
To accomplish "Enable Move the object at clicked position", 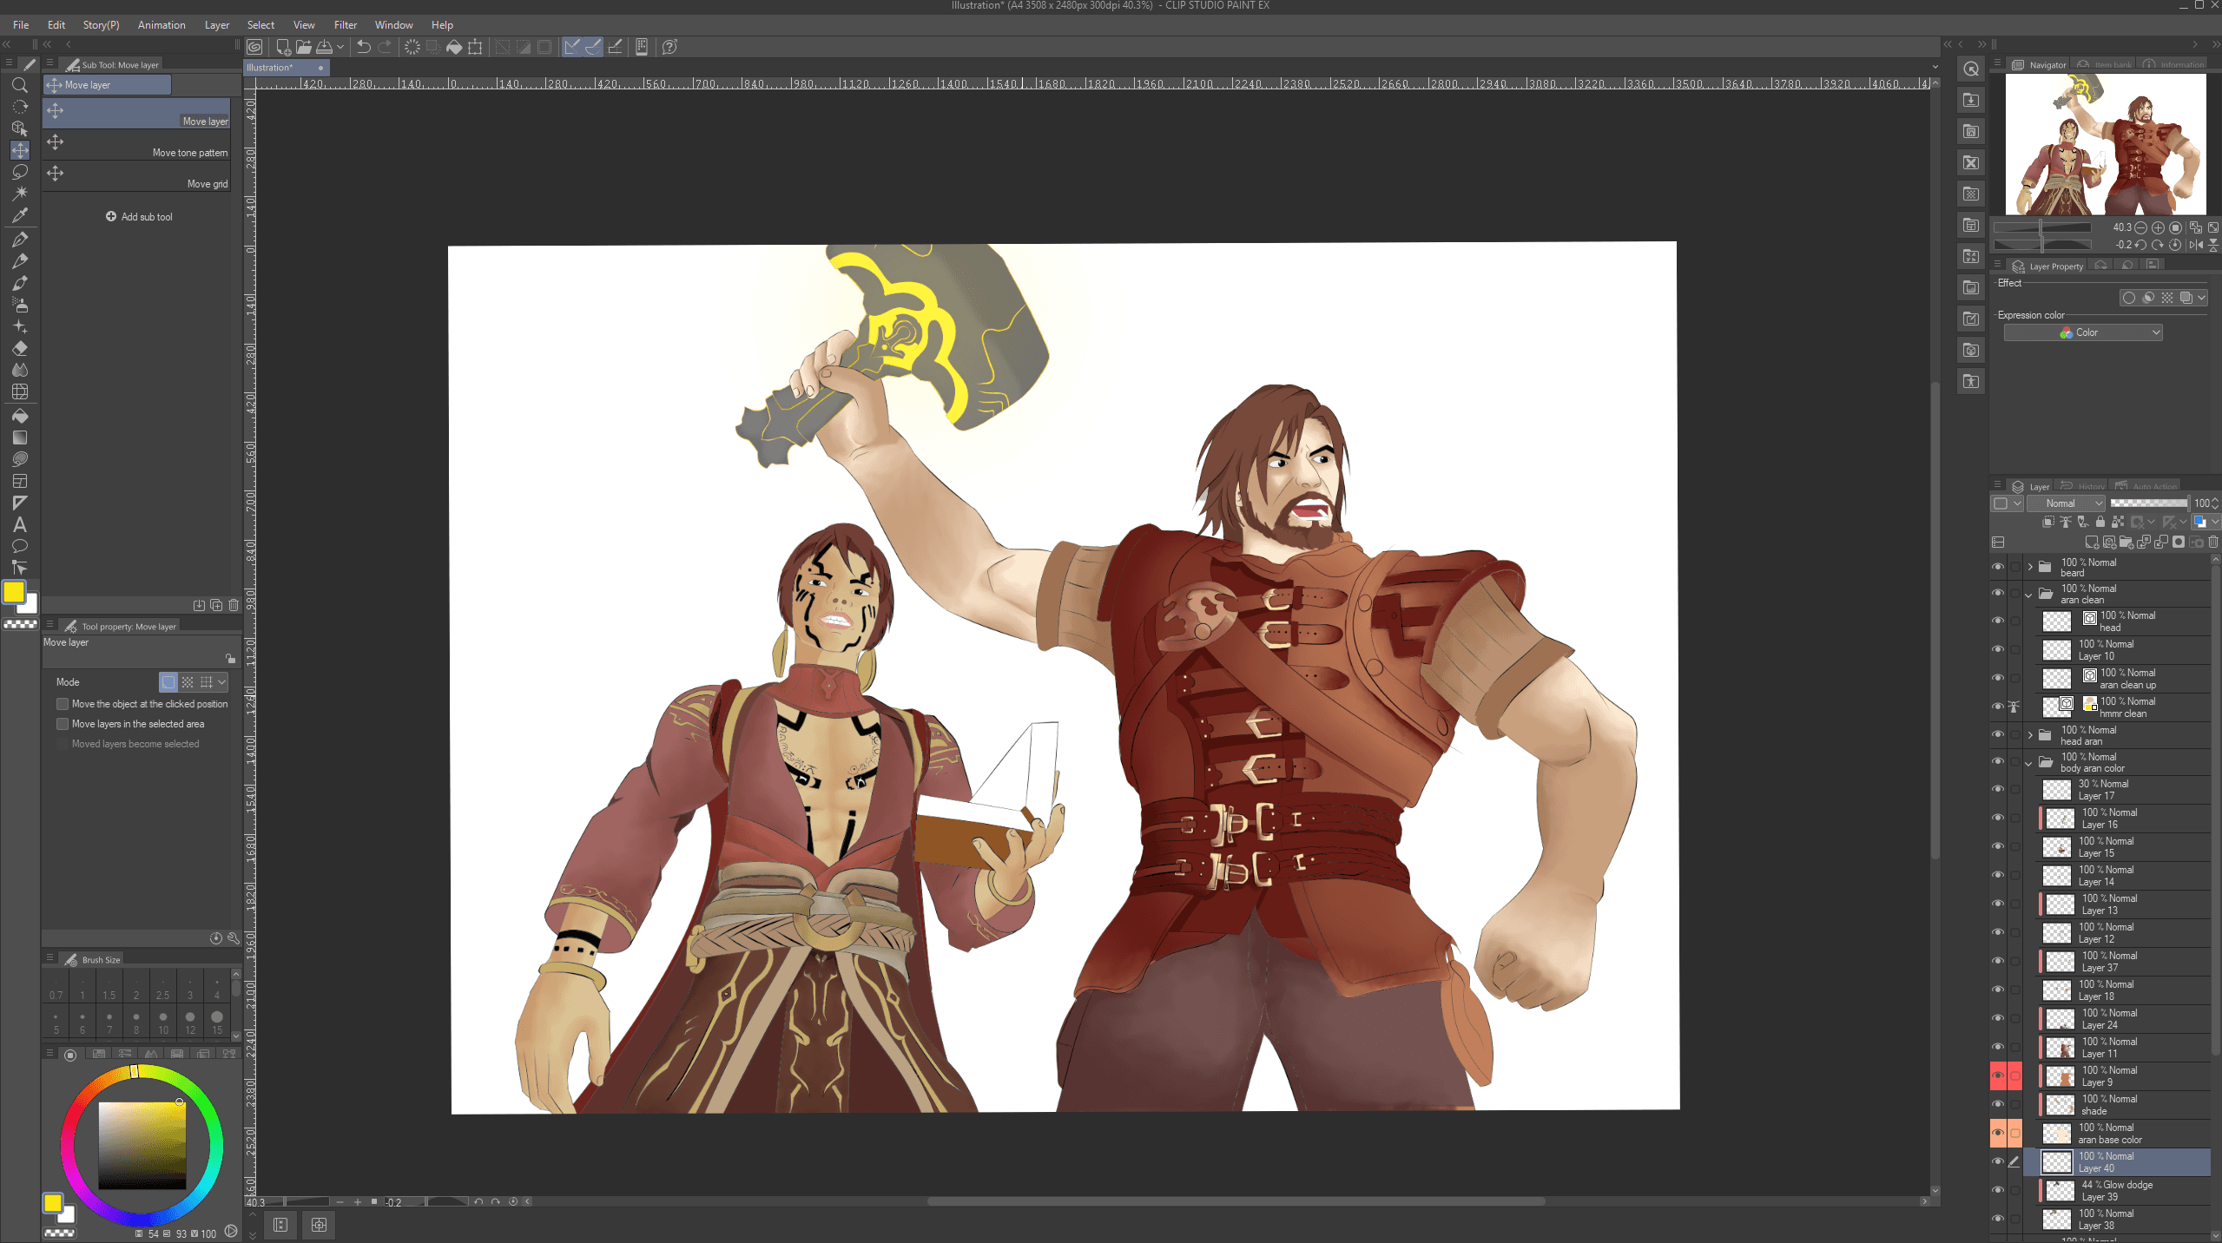I will point(63,704).
